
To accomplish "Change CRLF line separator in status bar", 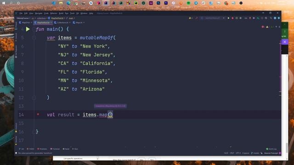I will tap(232, 153).
